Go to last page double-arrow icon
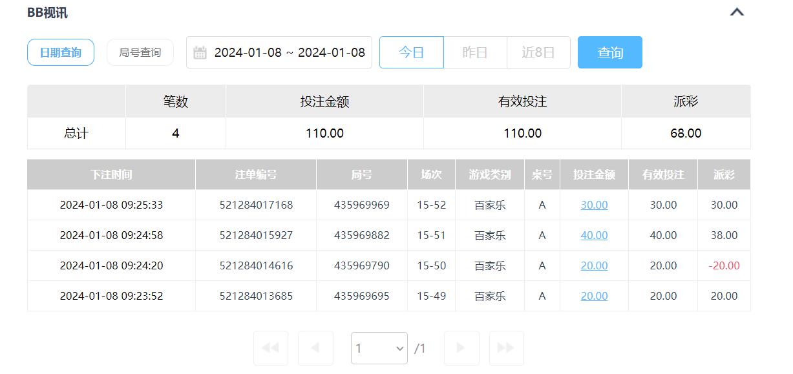The height and width of the screenshot is (374, 793). (506, 348)
